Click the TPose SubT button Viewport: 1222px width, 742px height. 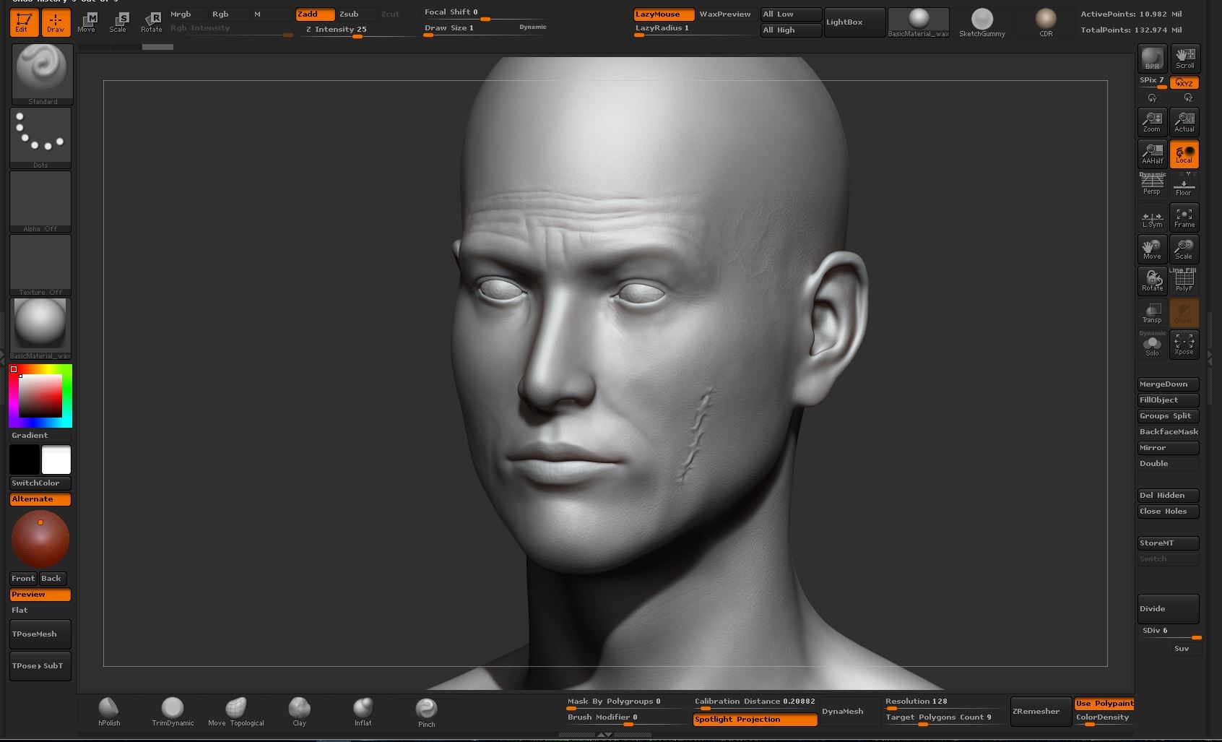40,666
